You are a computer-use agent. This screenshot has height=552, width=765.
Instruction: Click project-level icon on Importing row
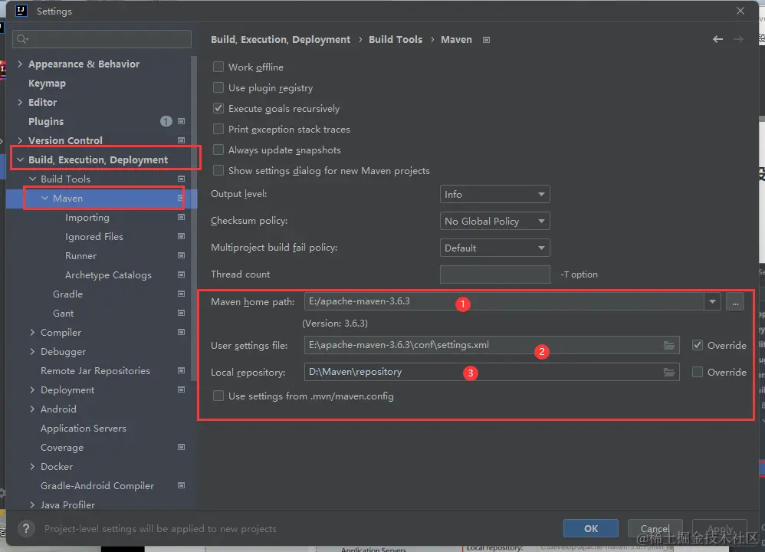point(181,217)
